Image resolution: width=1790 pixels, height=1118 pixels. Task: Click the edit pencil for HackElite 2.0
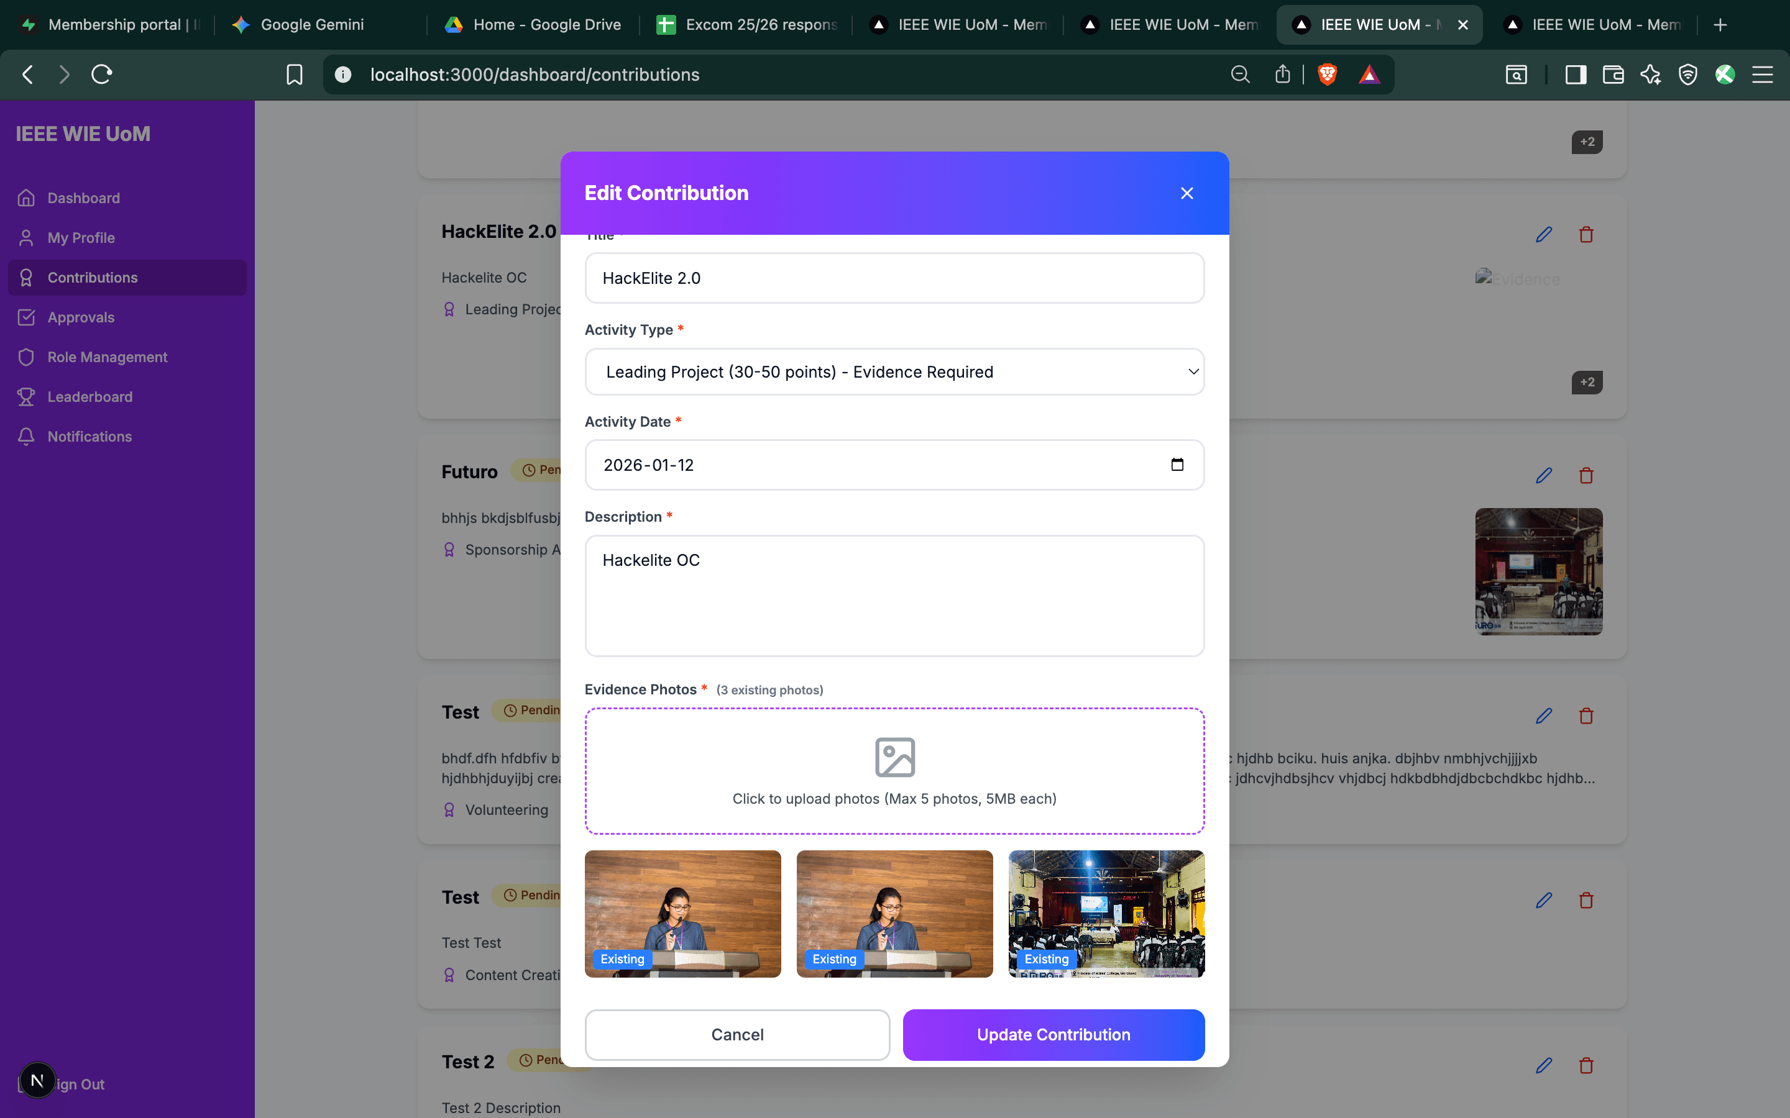click(x=1543, y=234)
